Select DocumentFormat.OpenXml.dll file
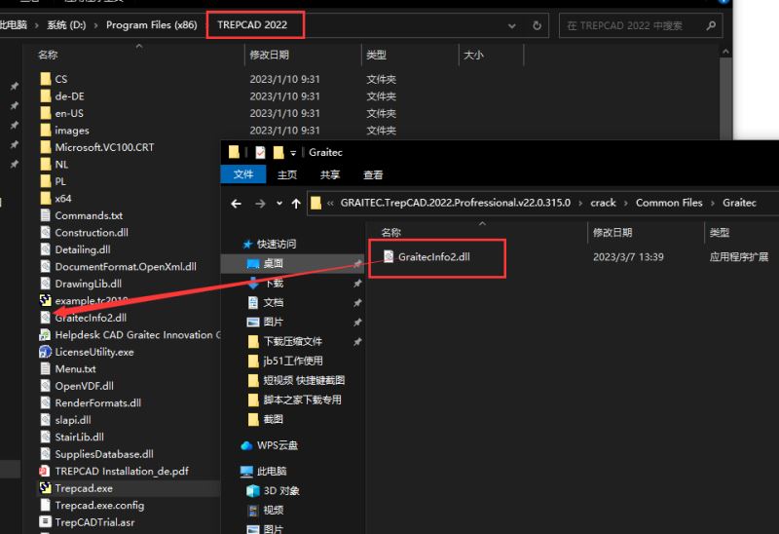The height and width of the screenshot is (534, 779). (126, 266)
